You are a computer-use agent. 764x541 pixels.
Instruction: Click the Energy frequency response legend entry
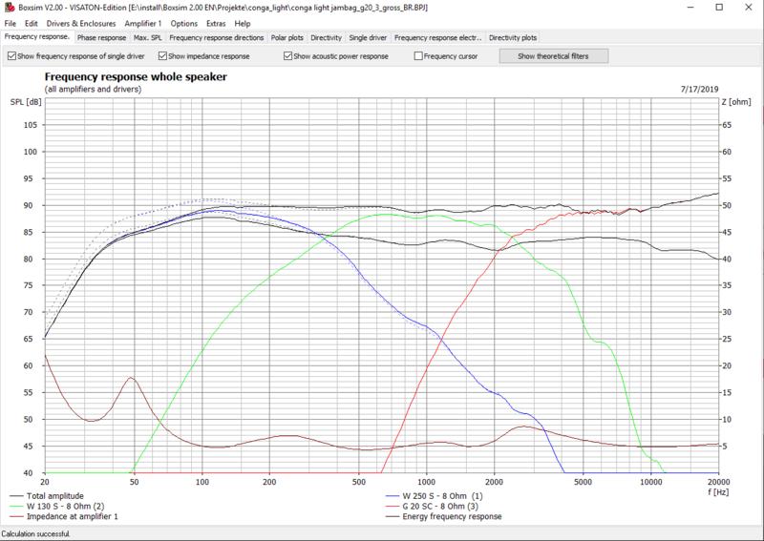(x=443, y=516)
